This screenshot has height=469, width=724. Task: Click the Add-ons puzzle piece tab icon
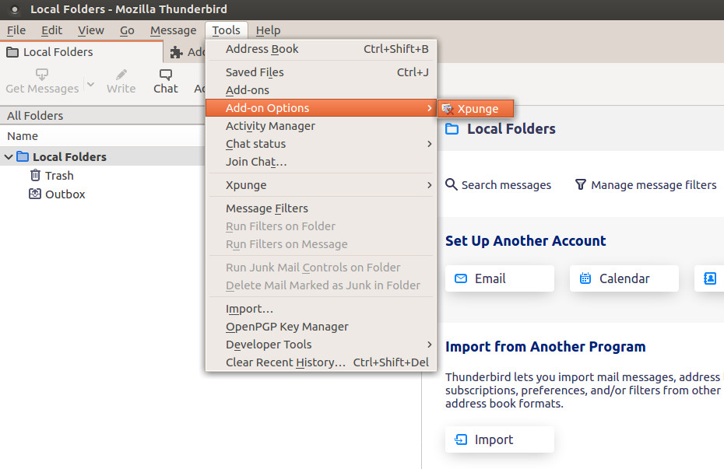click(x=177, y=52)
